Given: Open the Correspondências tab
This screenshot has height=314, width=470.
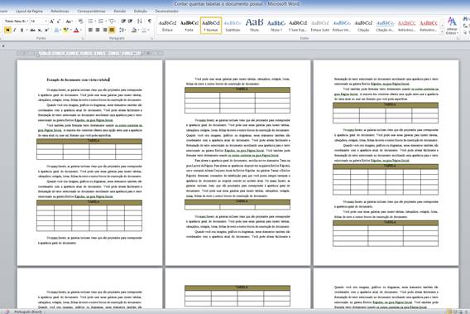Looking at the screenshot, I should coord(91,11).
